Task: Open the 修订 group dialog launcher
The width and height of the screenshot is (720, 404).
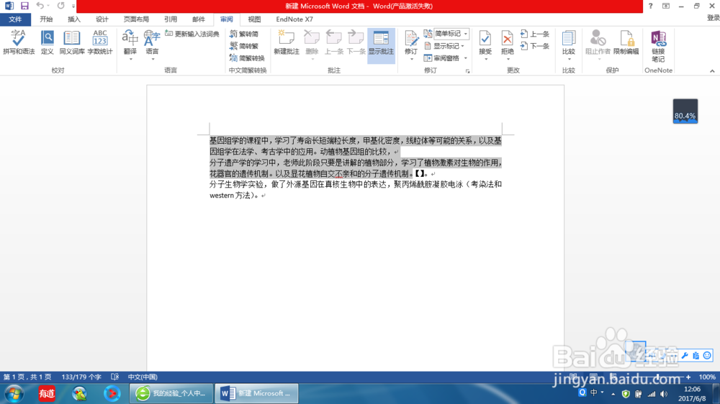Action: point(467,71)
